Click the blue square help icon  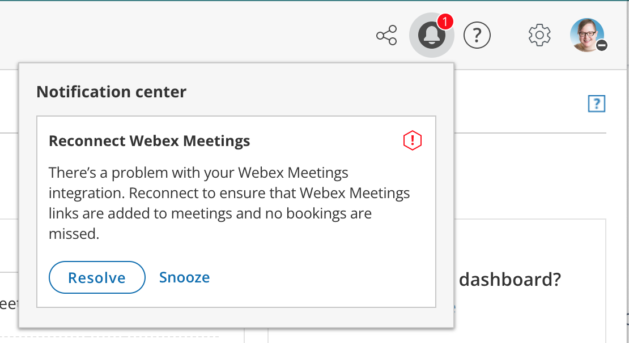click(597, 104)
